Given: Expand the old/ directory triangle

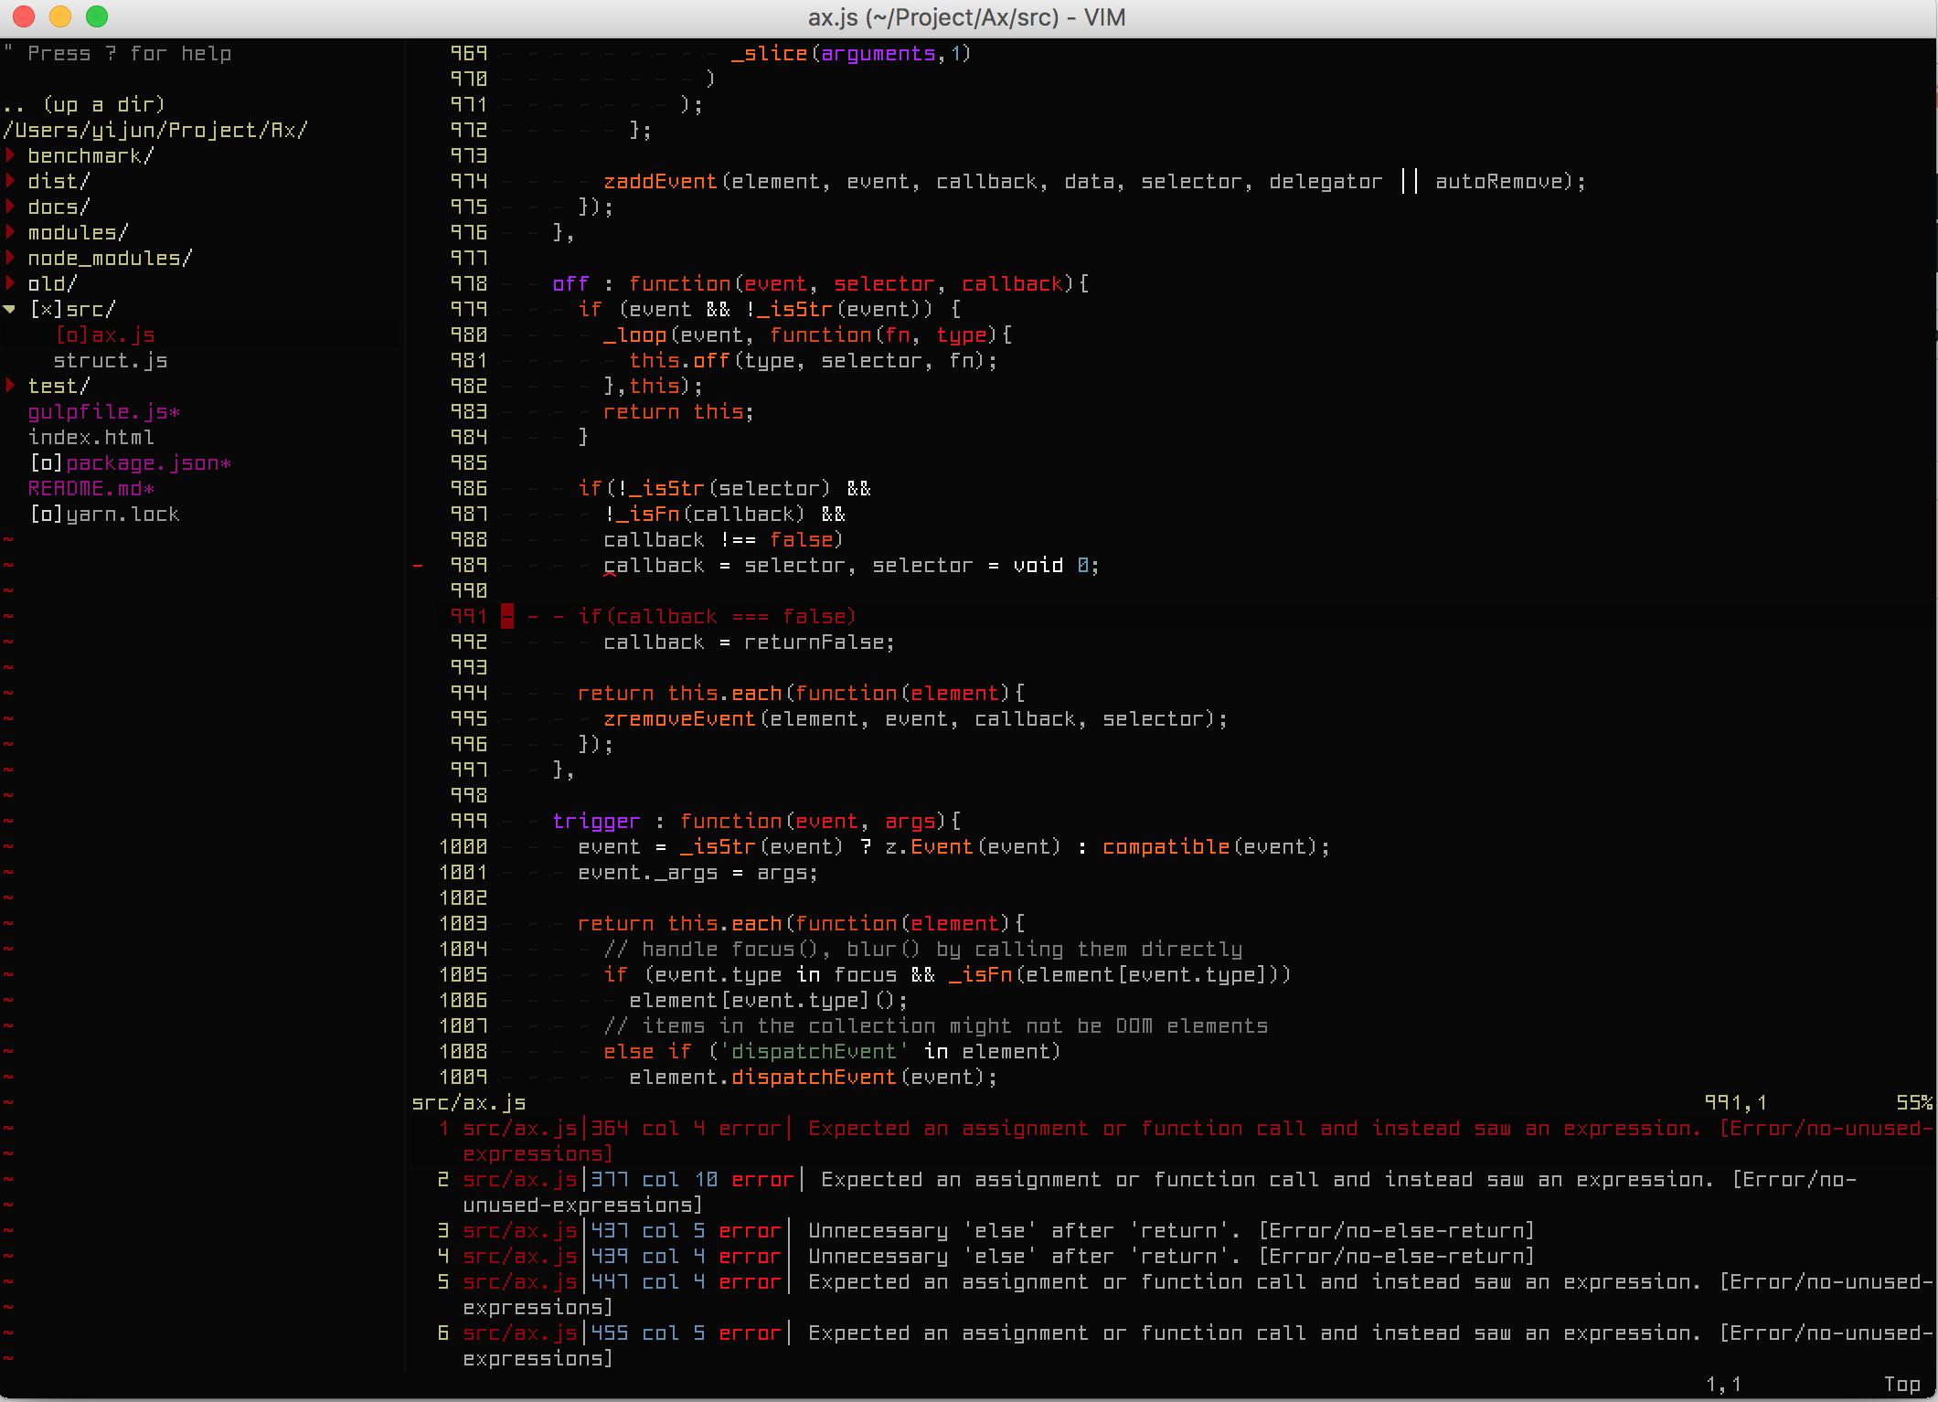Looking at the screenshot, I should (x=11, y=283).
